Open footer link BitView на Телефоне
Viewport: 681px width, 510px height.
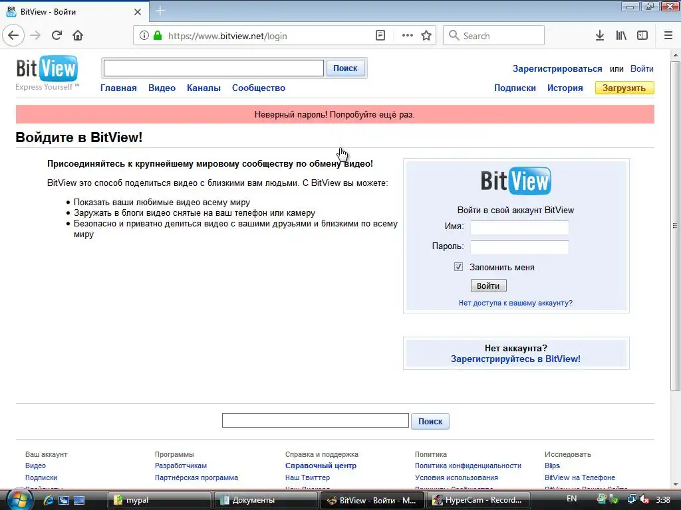point(580,477)
